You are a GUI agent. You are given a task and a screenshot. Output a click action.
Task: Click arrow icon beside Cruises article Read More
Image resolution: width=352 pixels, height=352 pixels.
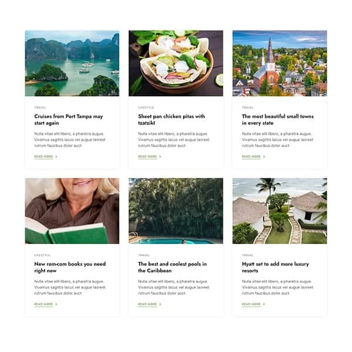(x=56, y=157)
